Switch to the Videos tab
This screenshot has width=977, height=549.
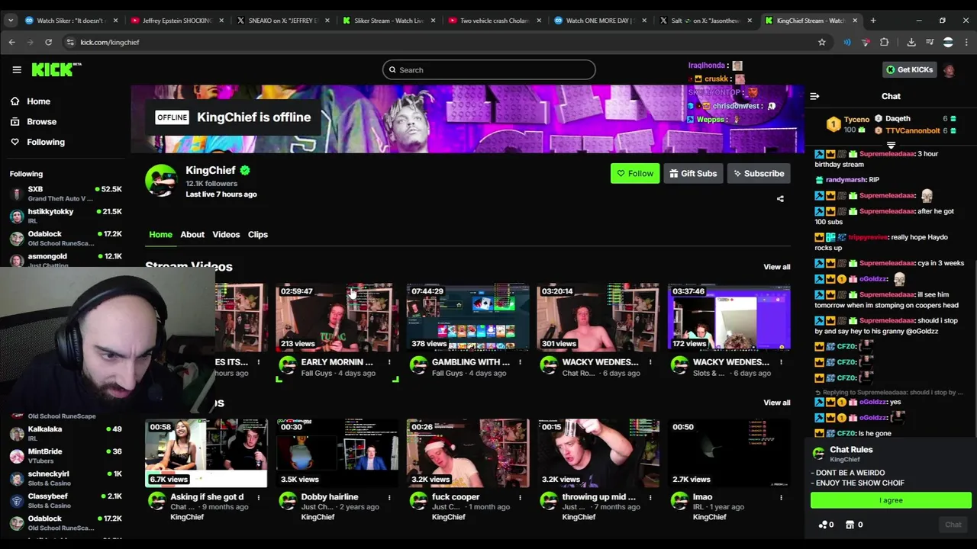coord(226,235)
